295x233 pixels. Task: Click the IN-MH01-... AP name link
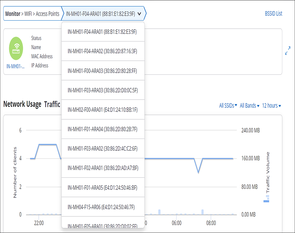pos(15,66)
